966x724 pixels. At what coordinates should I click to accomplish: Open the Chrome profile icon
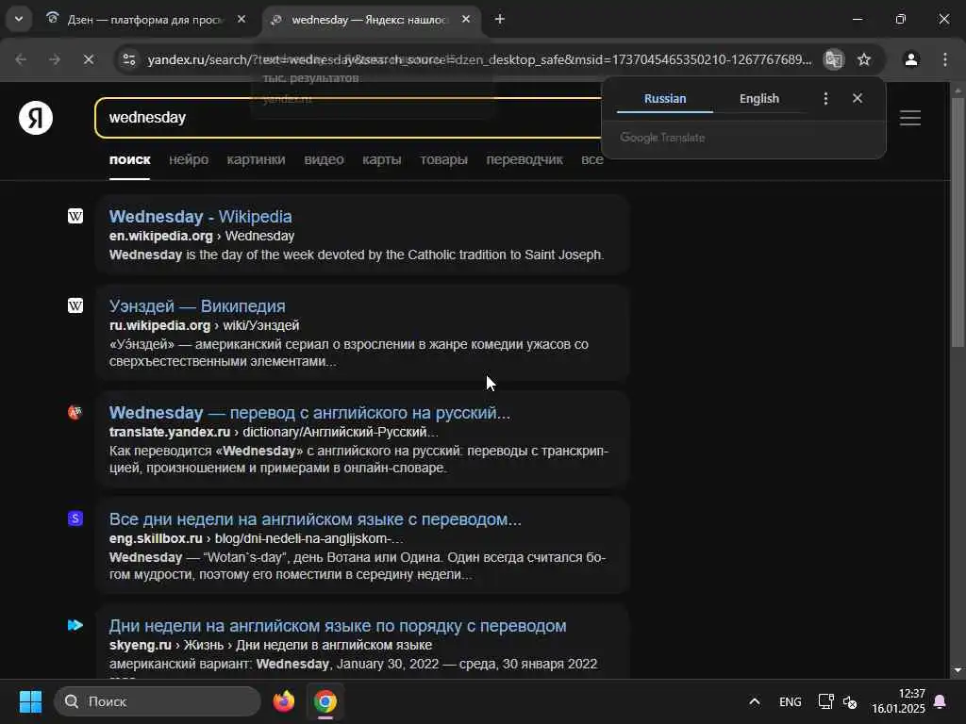[911, 59]
